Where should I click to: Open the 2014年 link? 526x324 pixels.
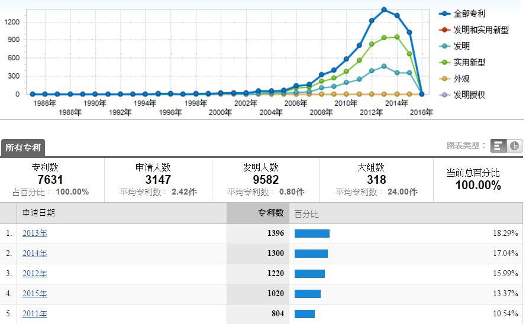coord(34,253)
